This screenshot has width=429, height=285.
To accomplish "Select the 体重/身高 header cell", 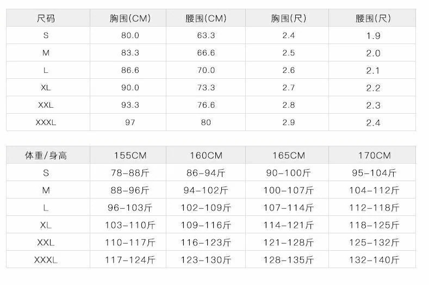I will tap(46, 156).
